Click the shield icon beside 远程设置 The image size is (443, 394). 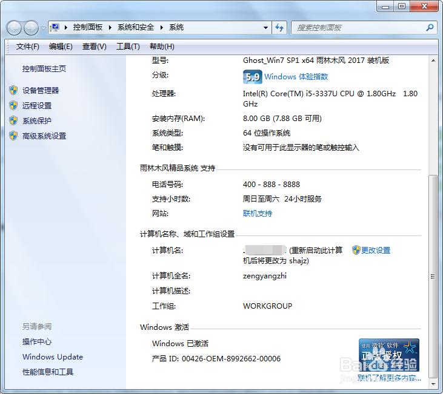pos(13,105)
